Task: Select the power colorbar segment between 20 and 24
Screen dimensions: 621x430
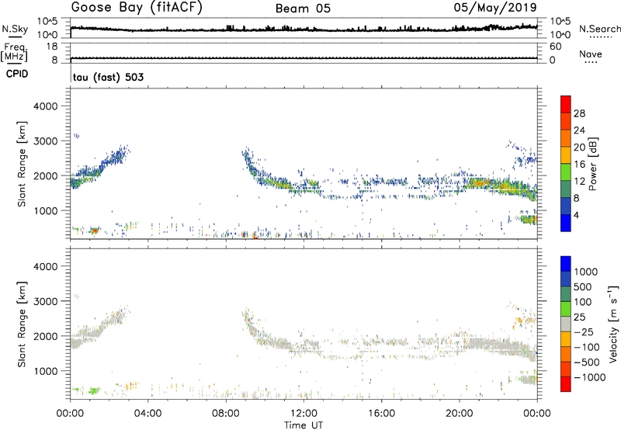Action: pyautogui.click(x=566, y=139)
